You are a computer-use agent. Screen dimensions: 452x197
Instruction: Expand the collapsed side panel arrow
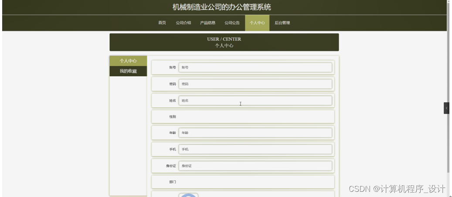(x=446, y=108)
